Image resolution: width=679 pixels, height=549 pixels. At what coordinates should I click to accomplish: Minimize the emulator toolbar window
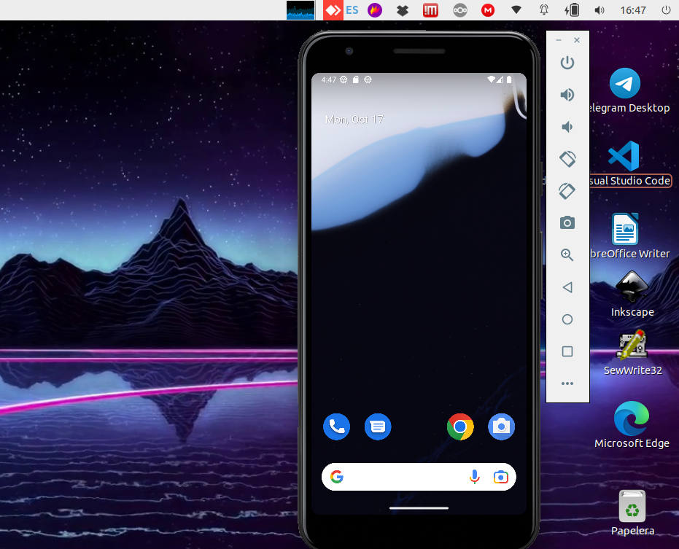(559, 40)
